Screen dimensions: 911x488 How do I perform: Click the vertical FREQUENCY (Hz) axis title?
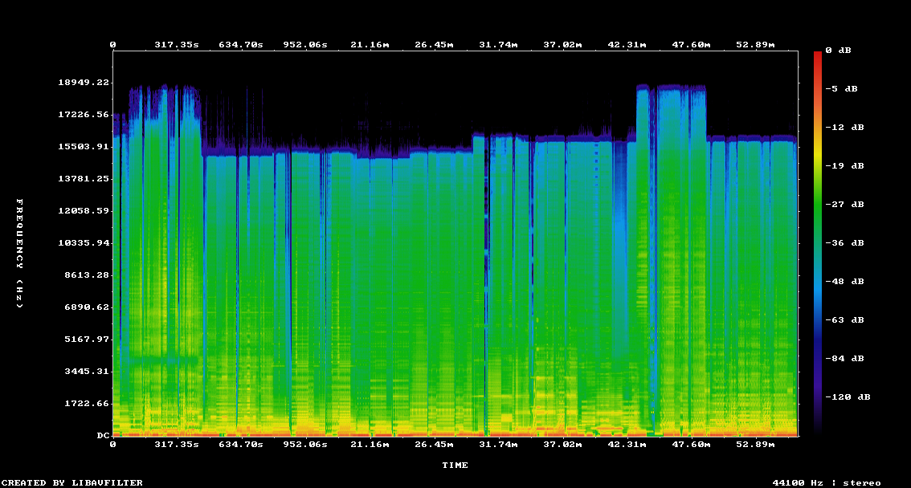(x=20, y=253)
